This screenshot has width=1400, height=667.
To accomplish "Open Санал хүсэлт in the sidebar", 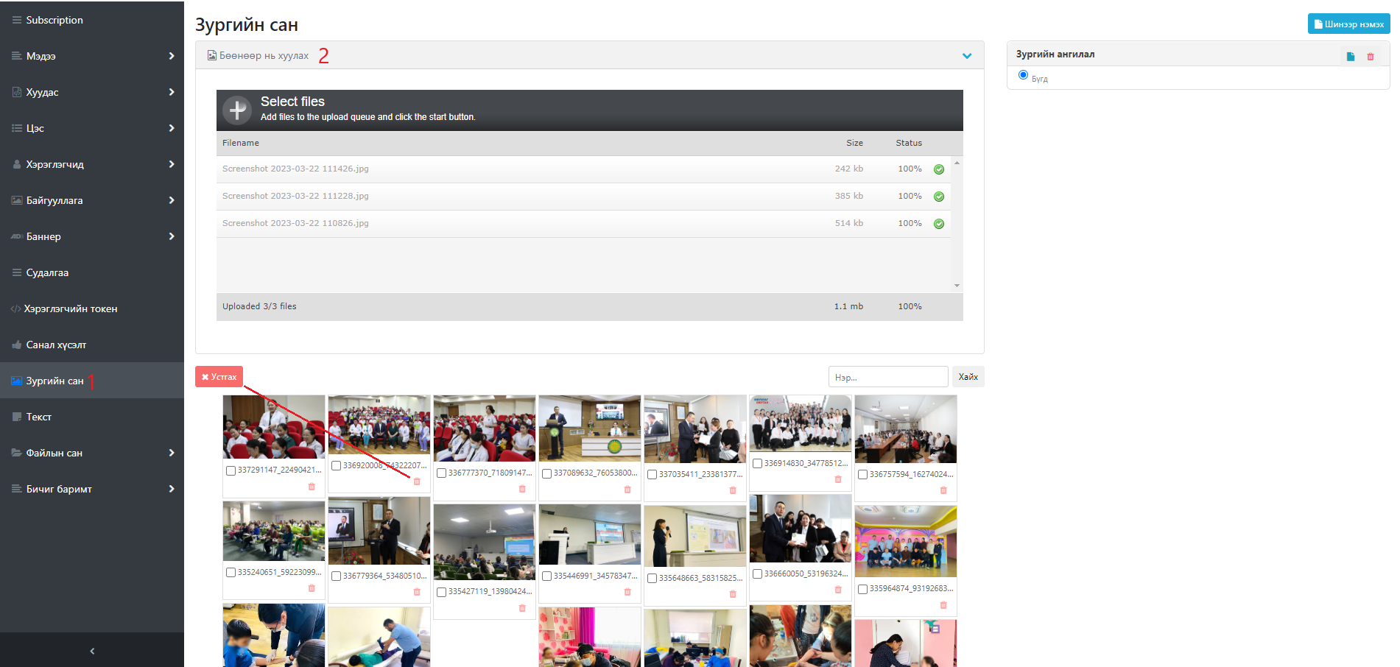I will pyautogui.click(x=56, y=345).
